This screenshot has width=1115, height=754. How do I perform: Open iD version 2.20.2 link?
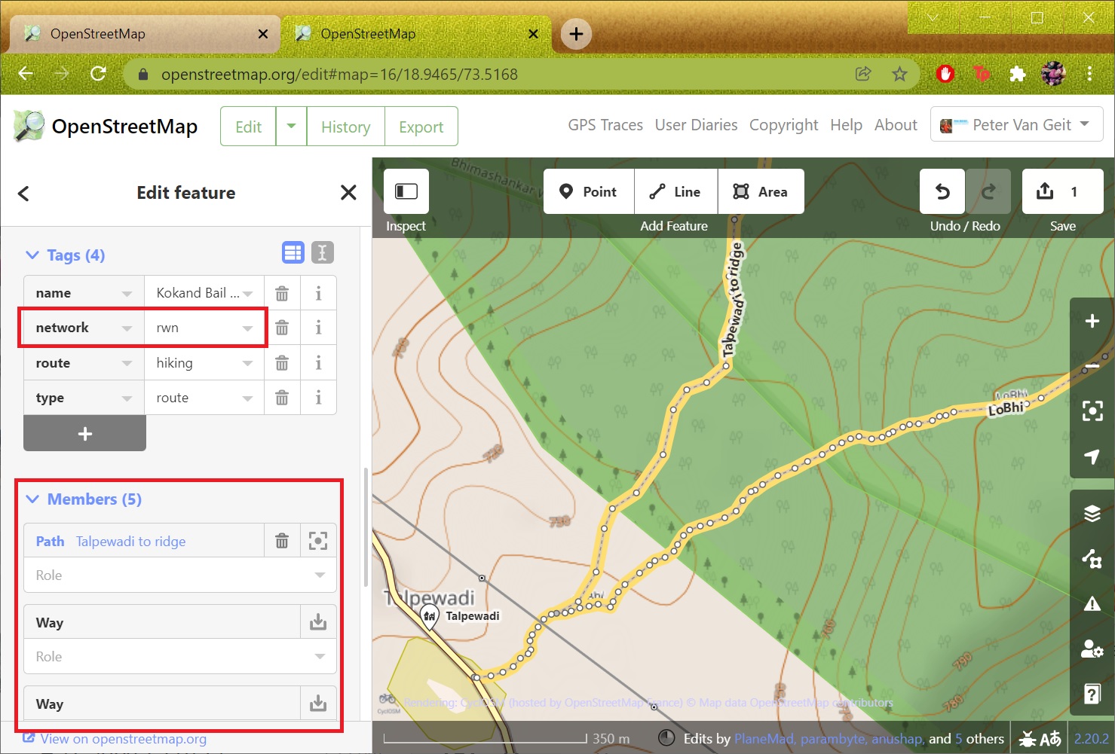1091,739
